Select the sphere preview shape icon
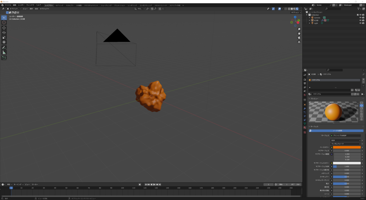 362,105
